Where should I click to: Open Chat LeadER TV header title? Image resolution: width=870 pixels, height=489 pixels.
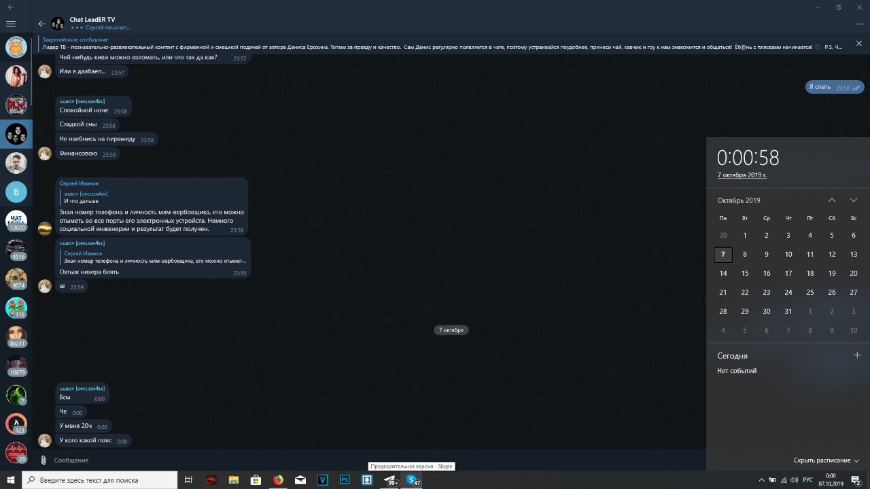pos(92,20)
